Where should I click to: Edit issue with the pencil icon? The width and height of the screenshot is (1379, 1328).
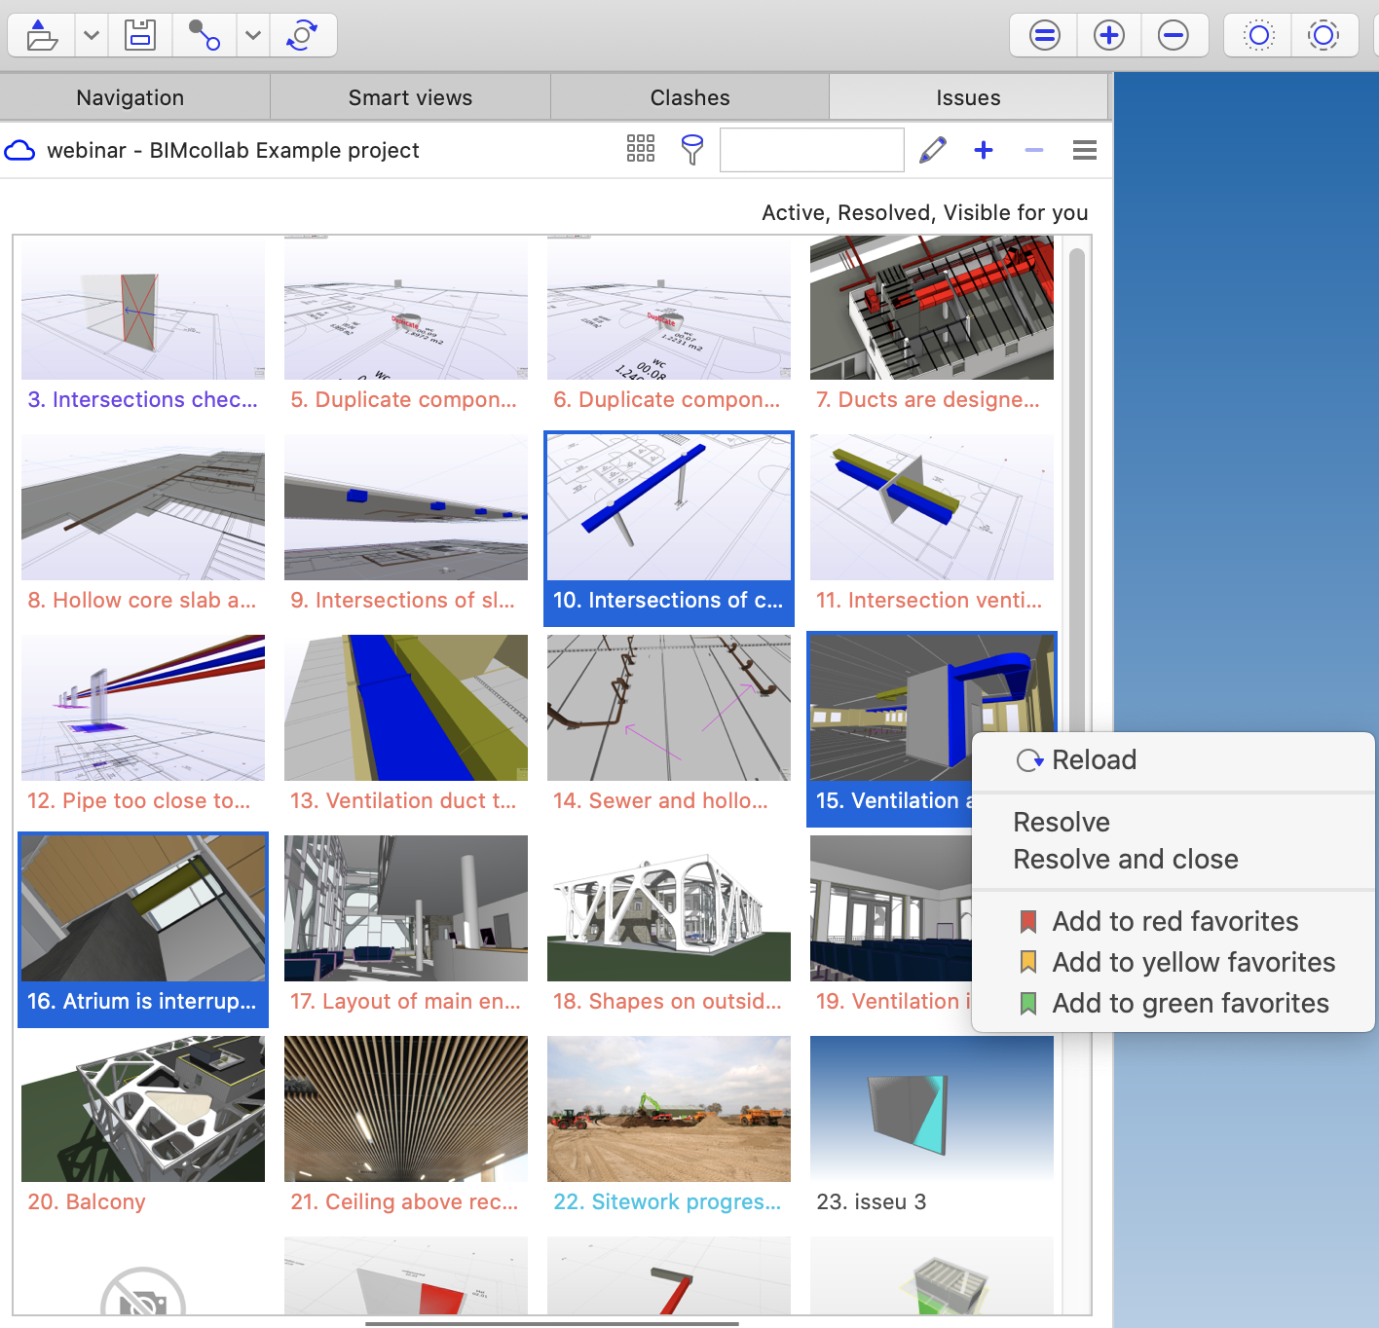tap(933, 150)
